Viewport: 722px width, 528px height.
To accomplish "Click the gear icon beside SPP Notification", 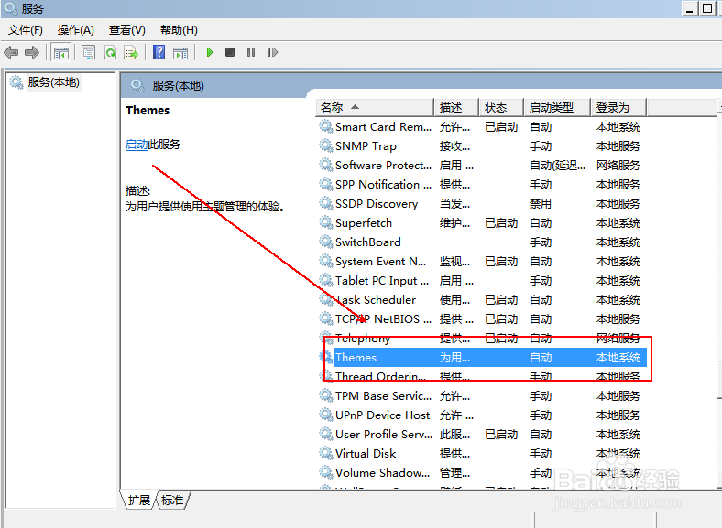I will point(326,184).
